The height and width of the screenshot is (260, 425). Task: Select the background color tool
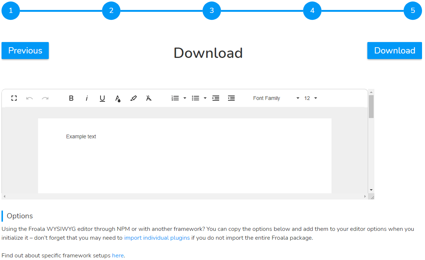click(133, 98)
